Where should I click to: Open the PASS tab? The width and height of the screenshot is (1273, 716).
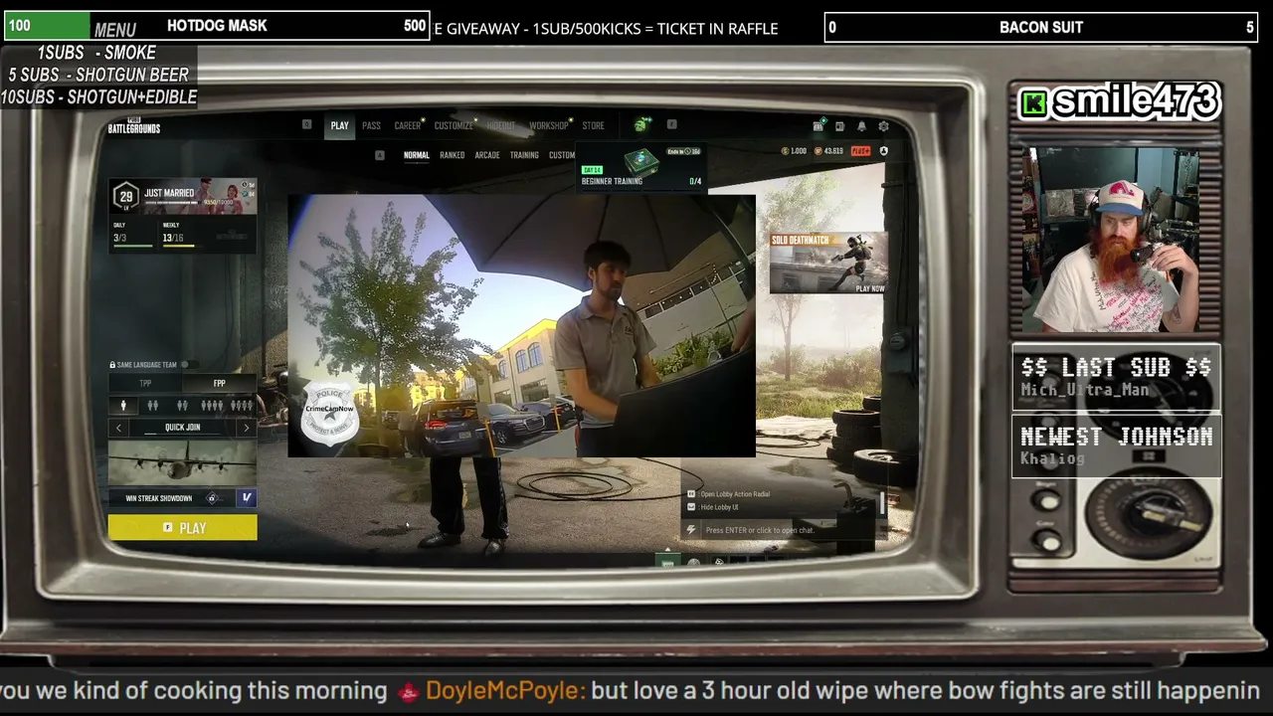click(371, 126)
